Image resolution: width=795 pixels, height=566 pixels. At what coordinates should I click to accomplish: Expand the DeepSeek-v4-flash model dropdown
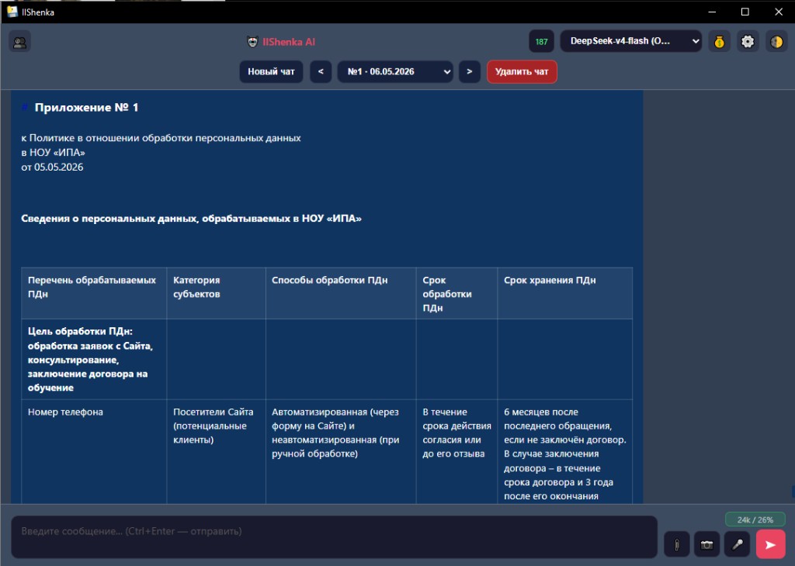pyautogui.click(x=630, y=41)
